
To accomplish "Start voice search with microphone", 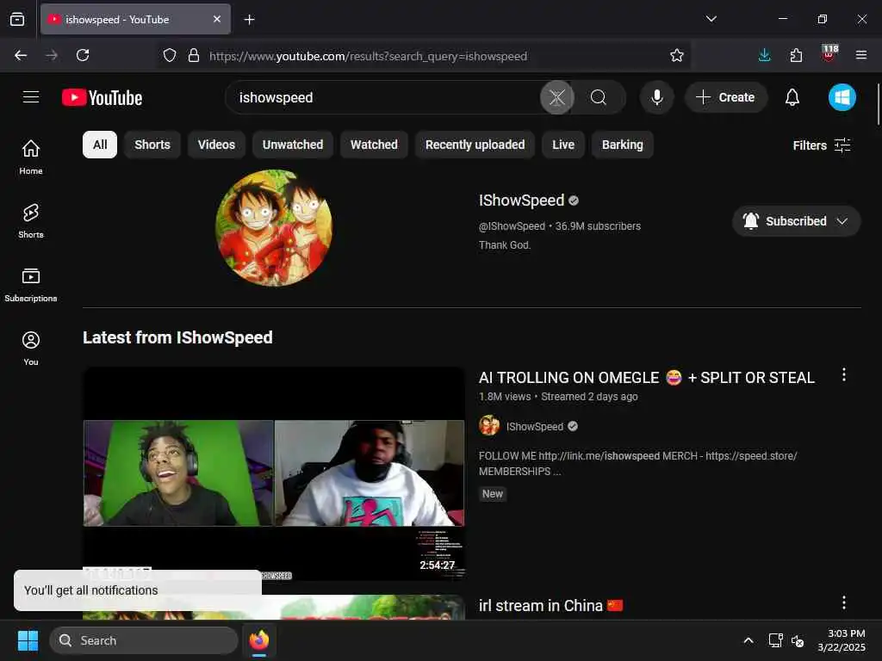I will 656,98.
